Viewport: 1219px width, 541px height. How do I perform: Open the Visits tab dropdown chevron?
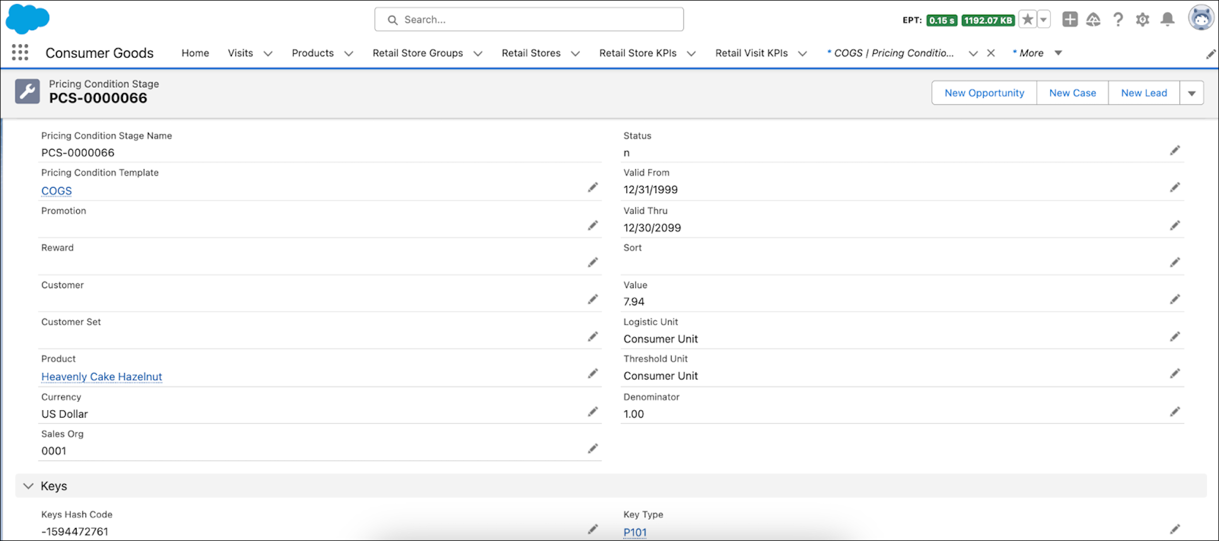pyautogui.click(x=268, y=53)
